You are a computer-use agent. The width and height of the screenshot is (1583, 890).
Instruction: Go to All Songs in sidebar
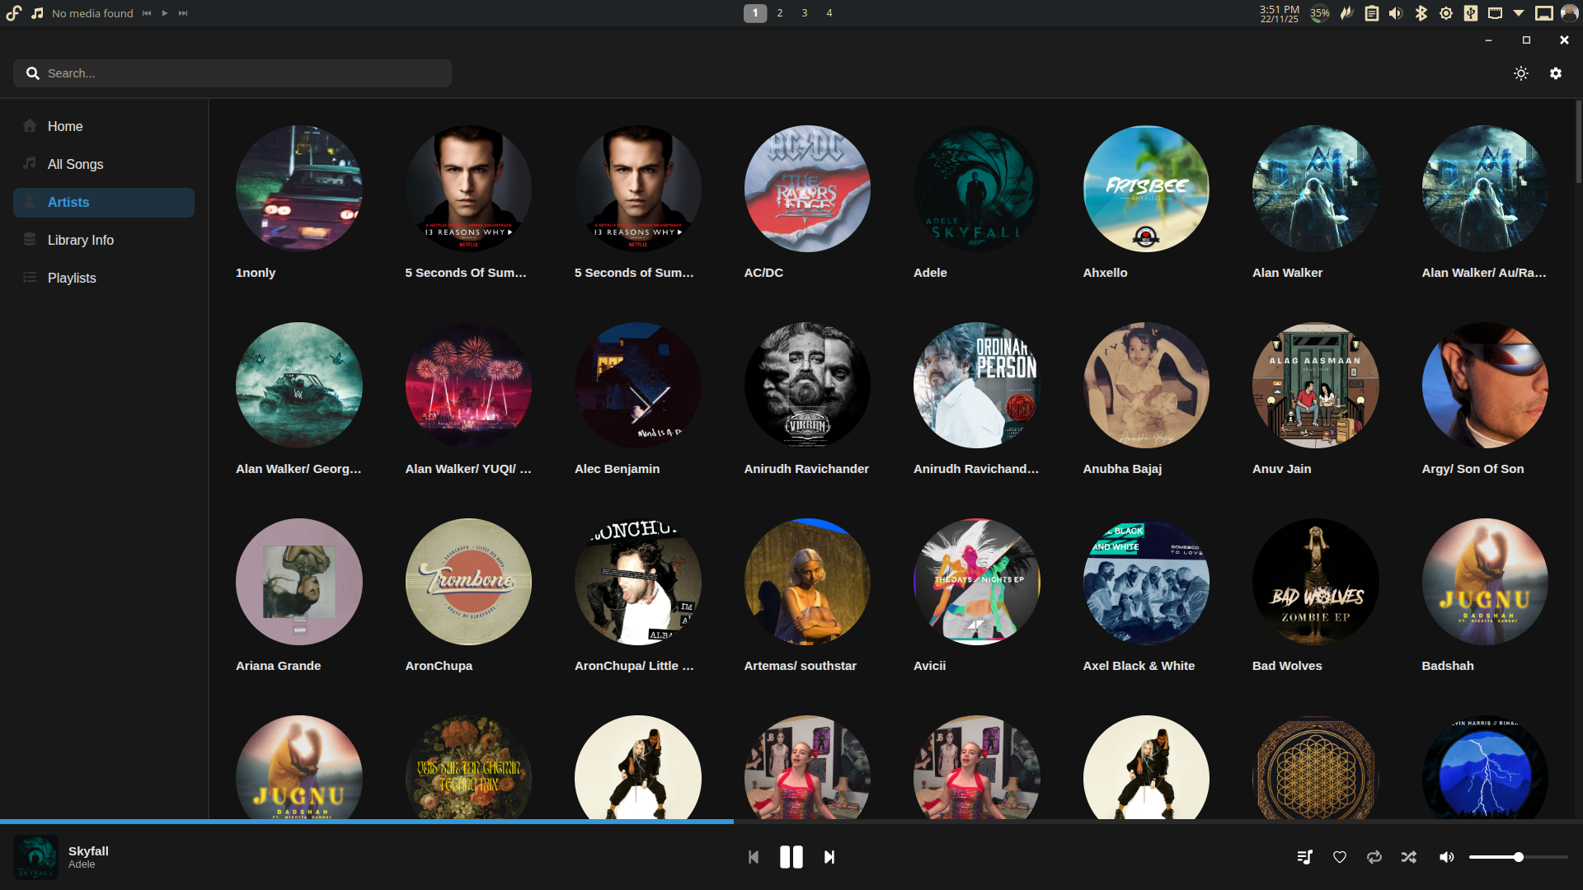[x=75, y=164]
